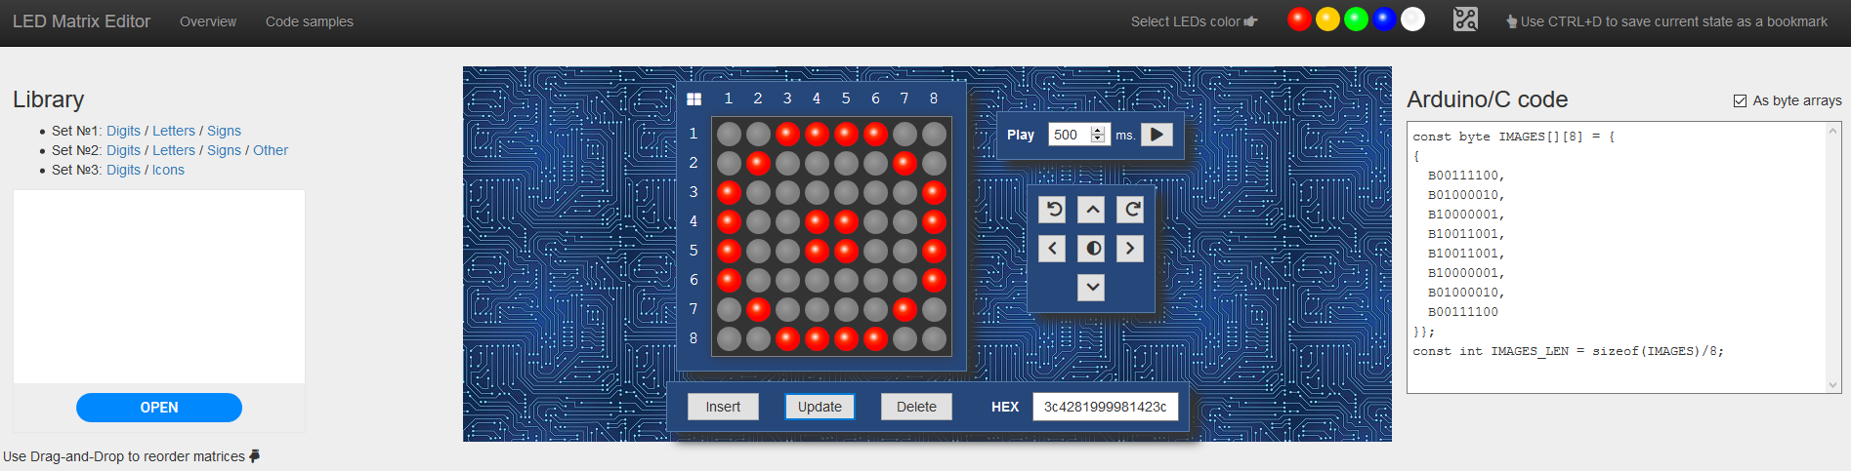Toggle column 4 header of matrix
The width and height of the screenshot is (1851, 471).
[x=817, y=98]
